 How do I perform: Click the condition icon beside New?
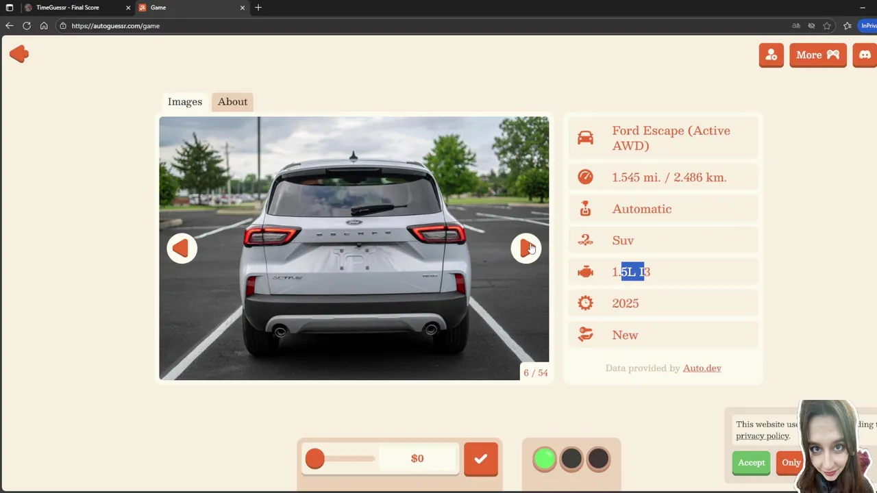pyautogui.click(x=585, y=335)
